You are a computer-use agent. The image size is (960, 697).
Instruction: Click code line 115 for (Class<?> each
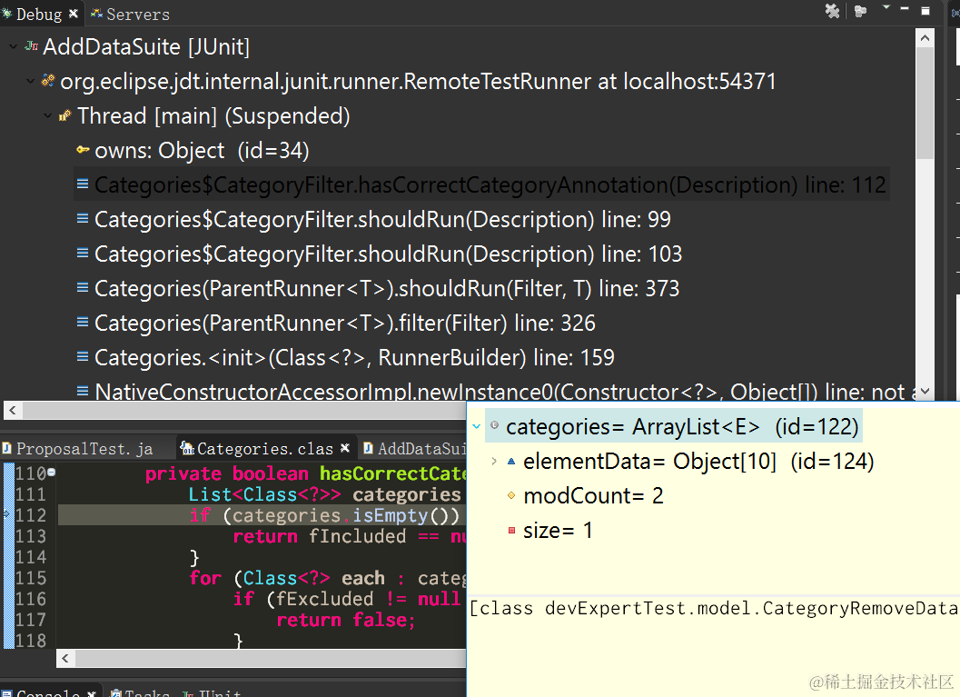[327, 578]
